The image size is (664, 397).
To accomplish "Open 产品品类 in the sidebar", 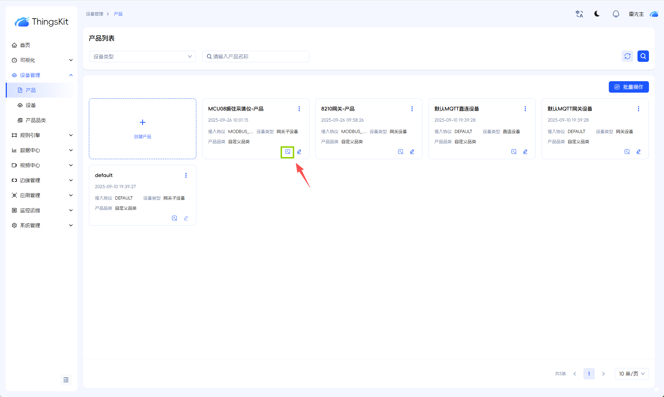I will click(35, 120).
